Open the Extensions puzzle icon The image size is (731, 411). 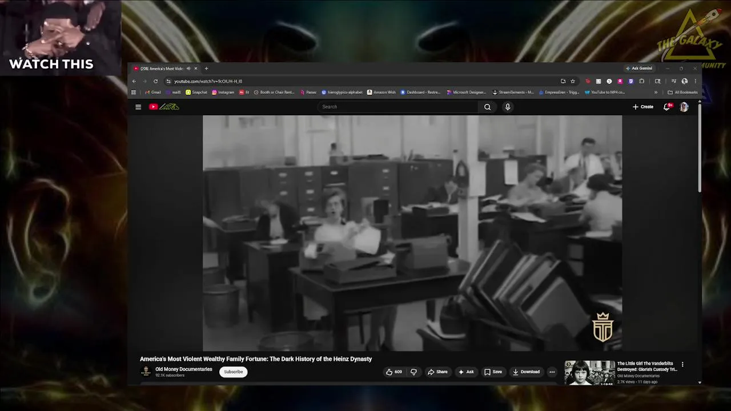click(641, 81)
